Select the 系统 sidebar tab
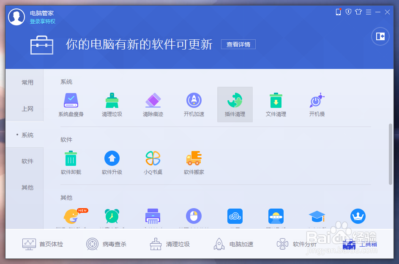Image resolution: width=399 pixels, height=264 pixels. [x=25, y=135]
